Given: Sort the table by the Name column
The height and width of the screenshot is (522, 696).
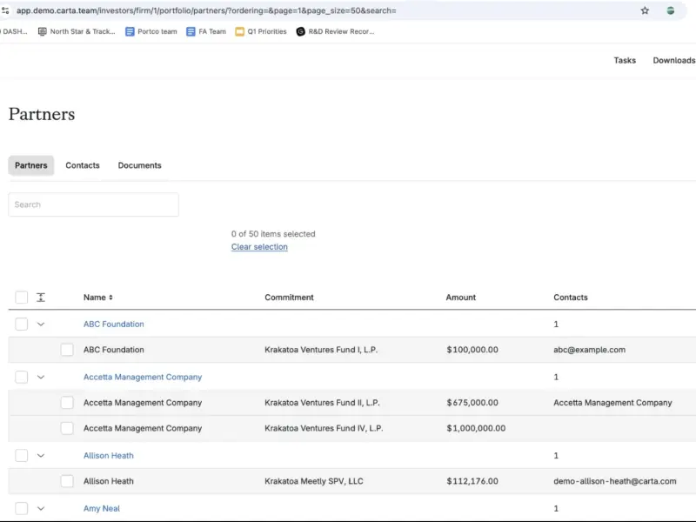Looking at the screenshot, I should click(98, 298).
